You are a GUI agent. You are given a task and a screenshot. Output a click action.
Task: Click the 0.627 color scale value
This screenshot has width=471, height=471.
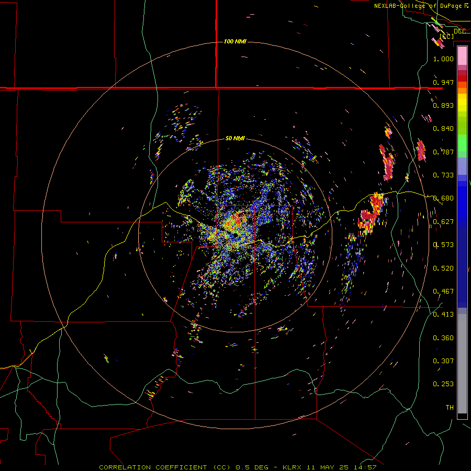[443, 222]
